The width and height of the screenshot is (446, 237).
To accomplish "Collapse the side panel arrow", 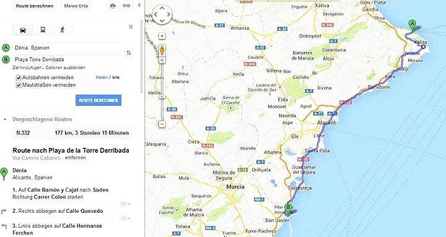I will (x=139, y=6).
